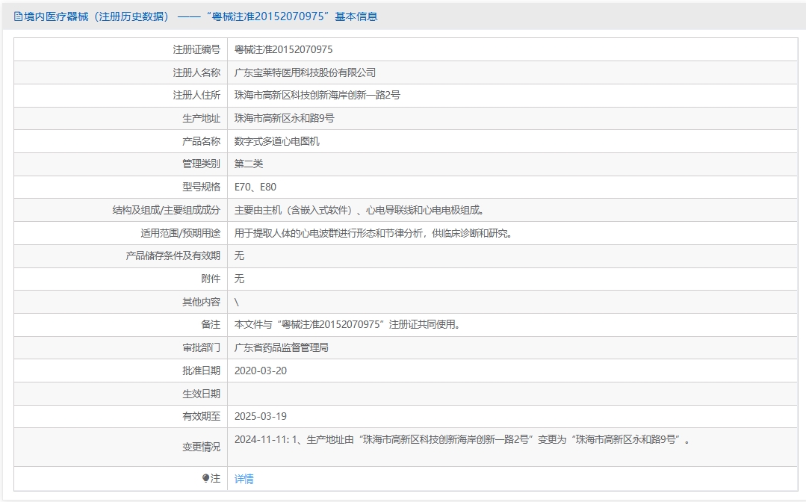Click the date 2020-03-20
This screenshot has height=502, width=806.
click(x=261, y=371)
